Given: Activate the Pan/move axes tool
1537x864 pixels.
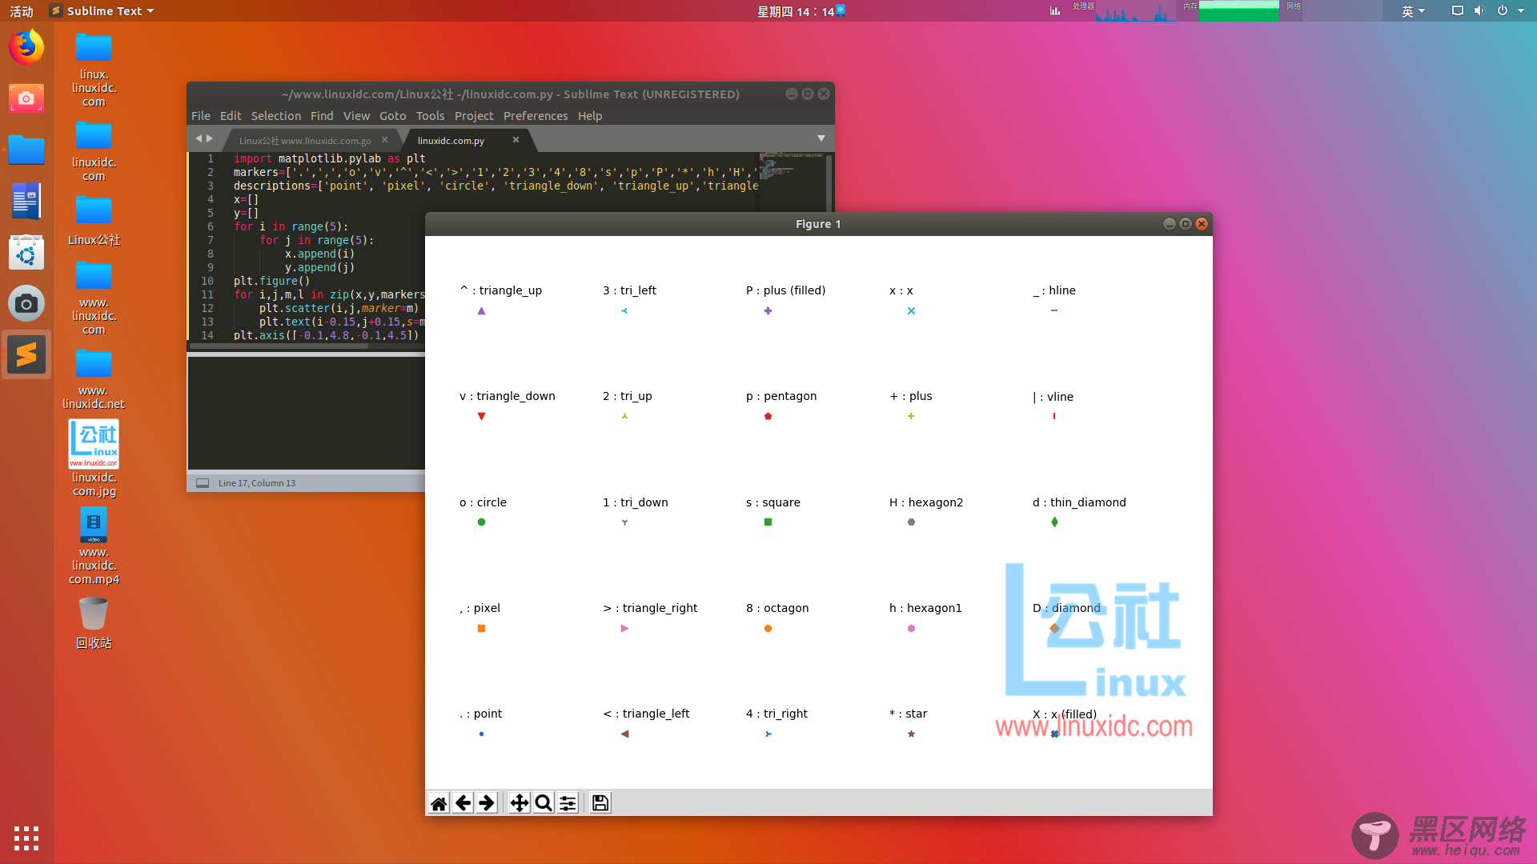Looking at the screenshot, I should coord(520,803).
